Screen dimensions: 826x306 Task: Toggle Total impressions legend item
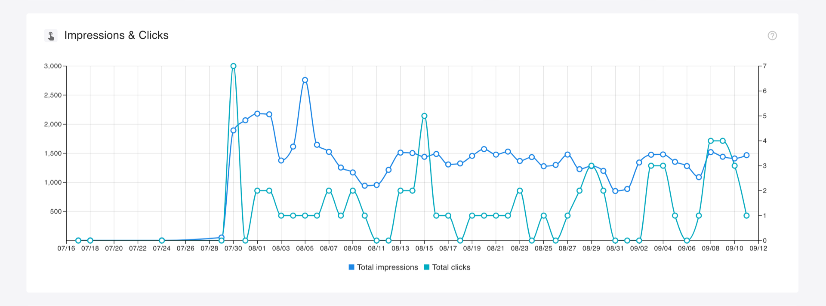click(383, 267)
